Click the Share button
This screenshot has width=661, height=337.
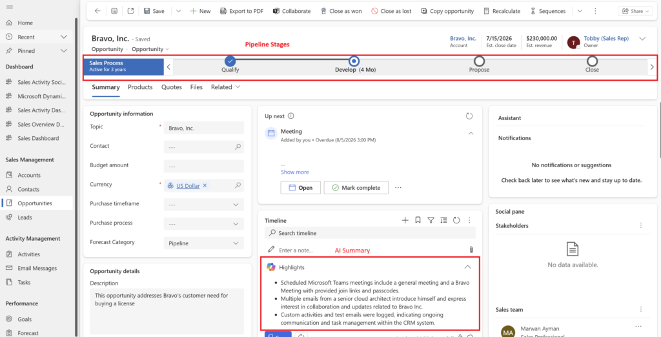pos(635,12)
